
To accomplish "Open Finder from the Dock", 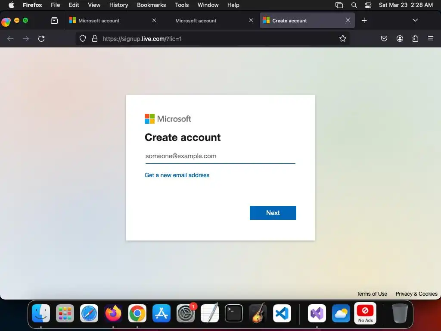I will (x=41, y=313).
